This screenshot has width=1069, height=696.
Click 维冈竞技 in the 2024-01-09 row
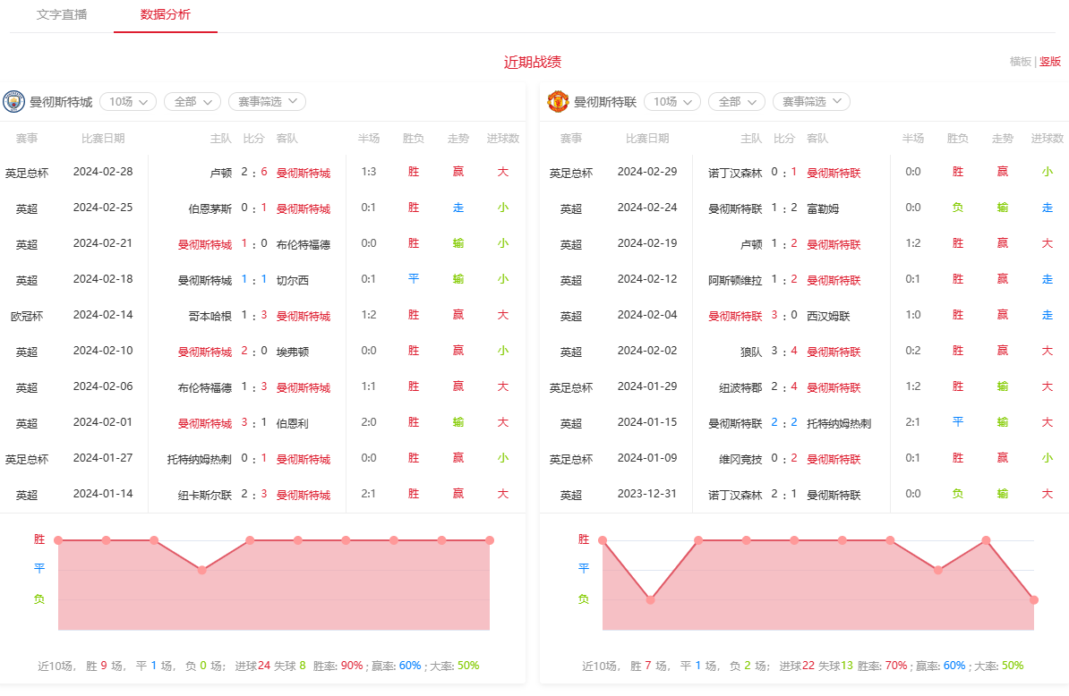(740, 459)
